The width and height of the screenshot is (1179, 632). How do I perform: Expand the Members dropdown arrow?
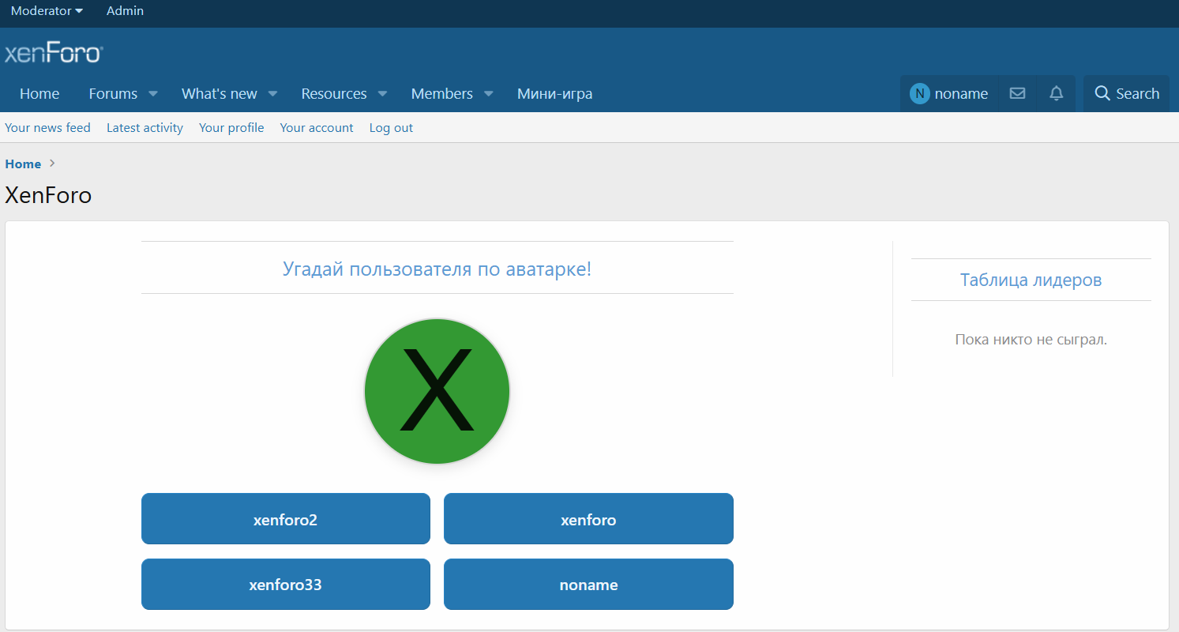[x=488, y=93]
